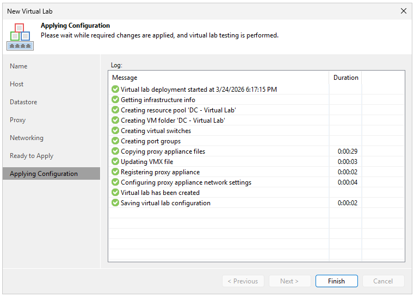Open the Name step in wizard sidebar

tap(18, 66)
